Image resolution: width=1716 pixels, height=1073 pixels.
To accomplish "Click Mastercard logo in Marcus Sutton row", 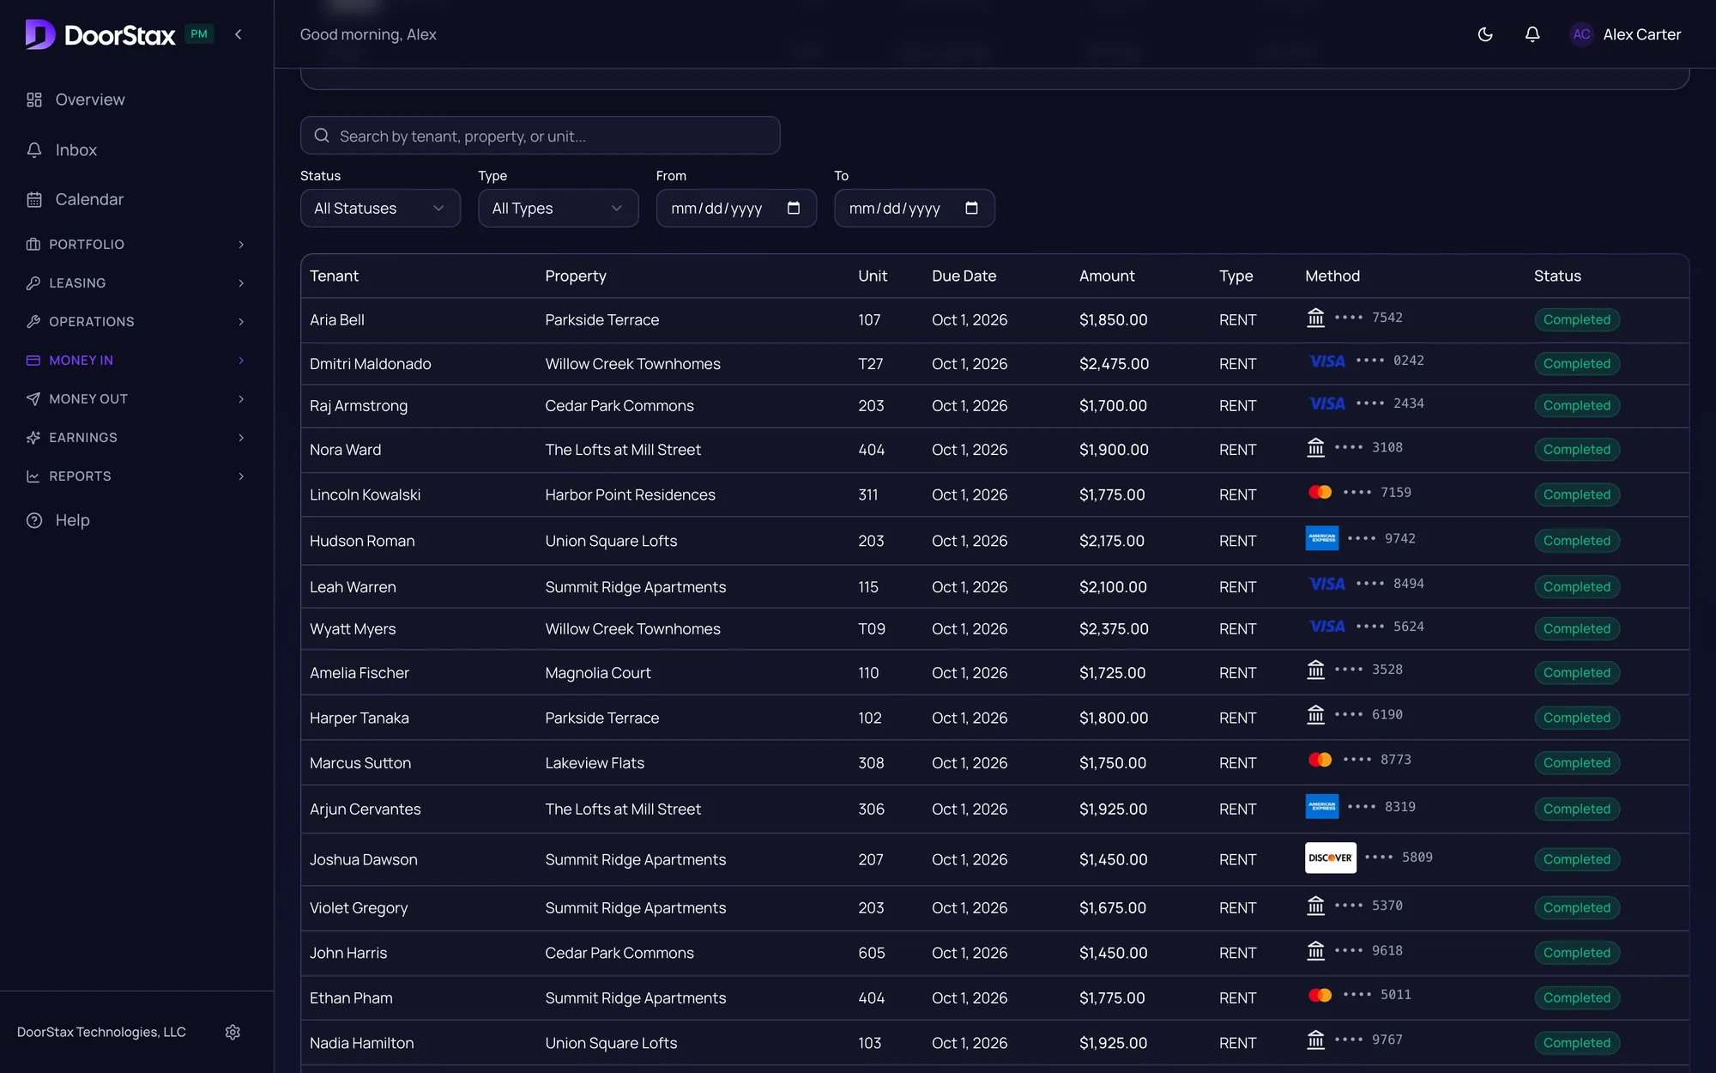I will 1320,760.
